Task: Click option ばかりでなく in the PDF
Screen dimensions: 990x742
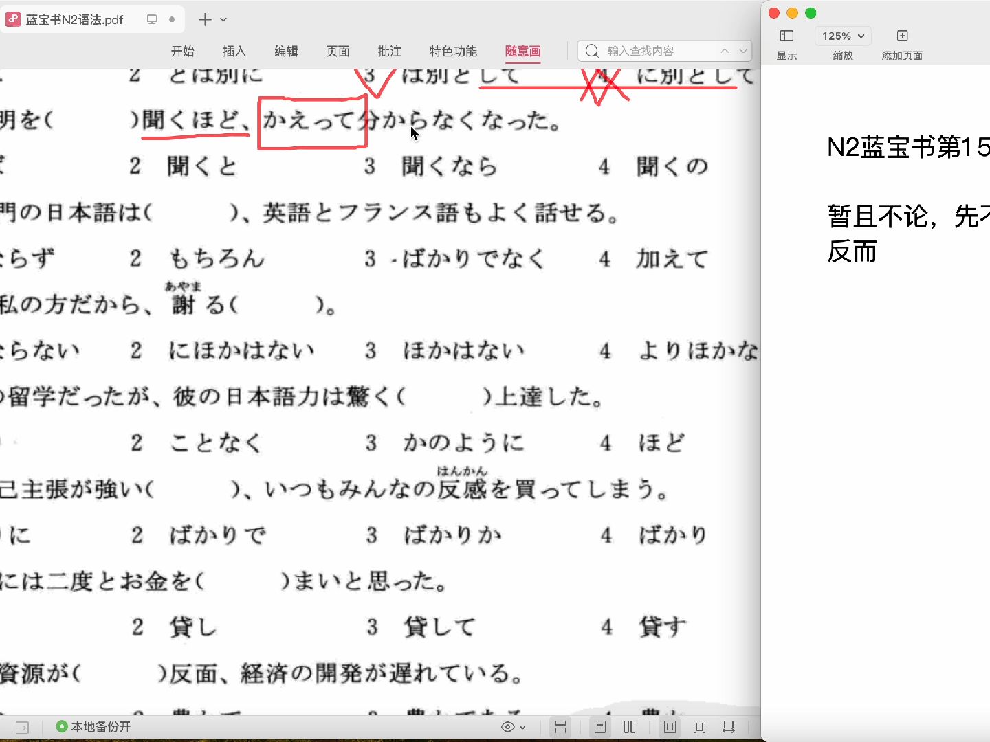Action: click(x=474, y=259)
